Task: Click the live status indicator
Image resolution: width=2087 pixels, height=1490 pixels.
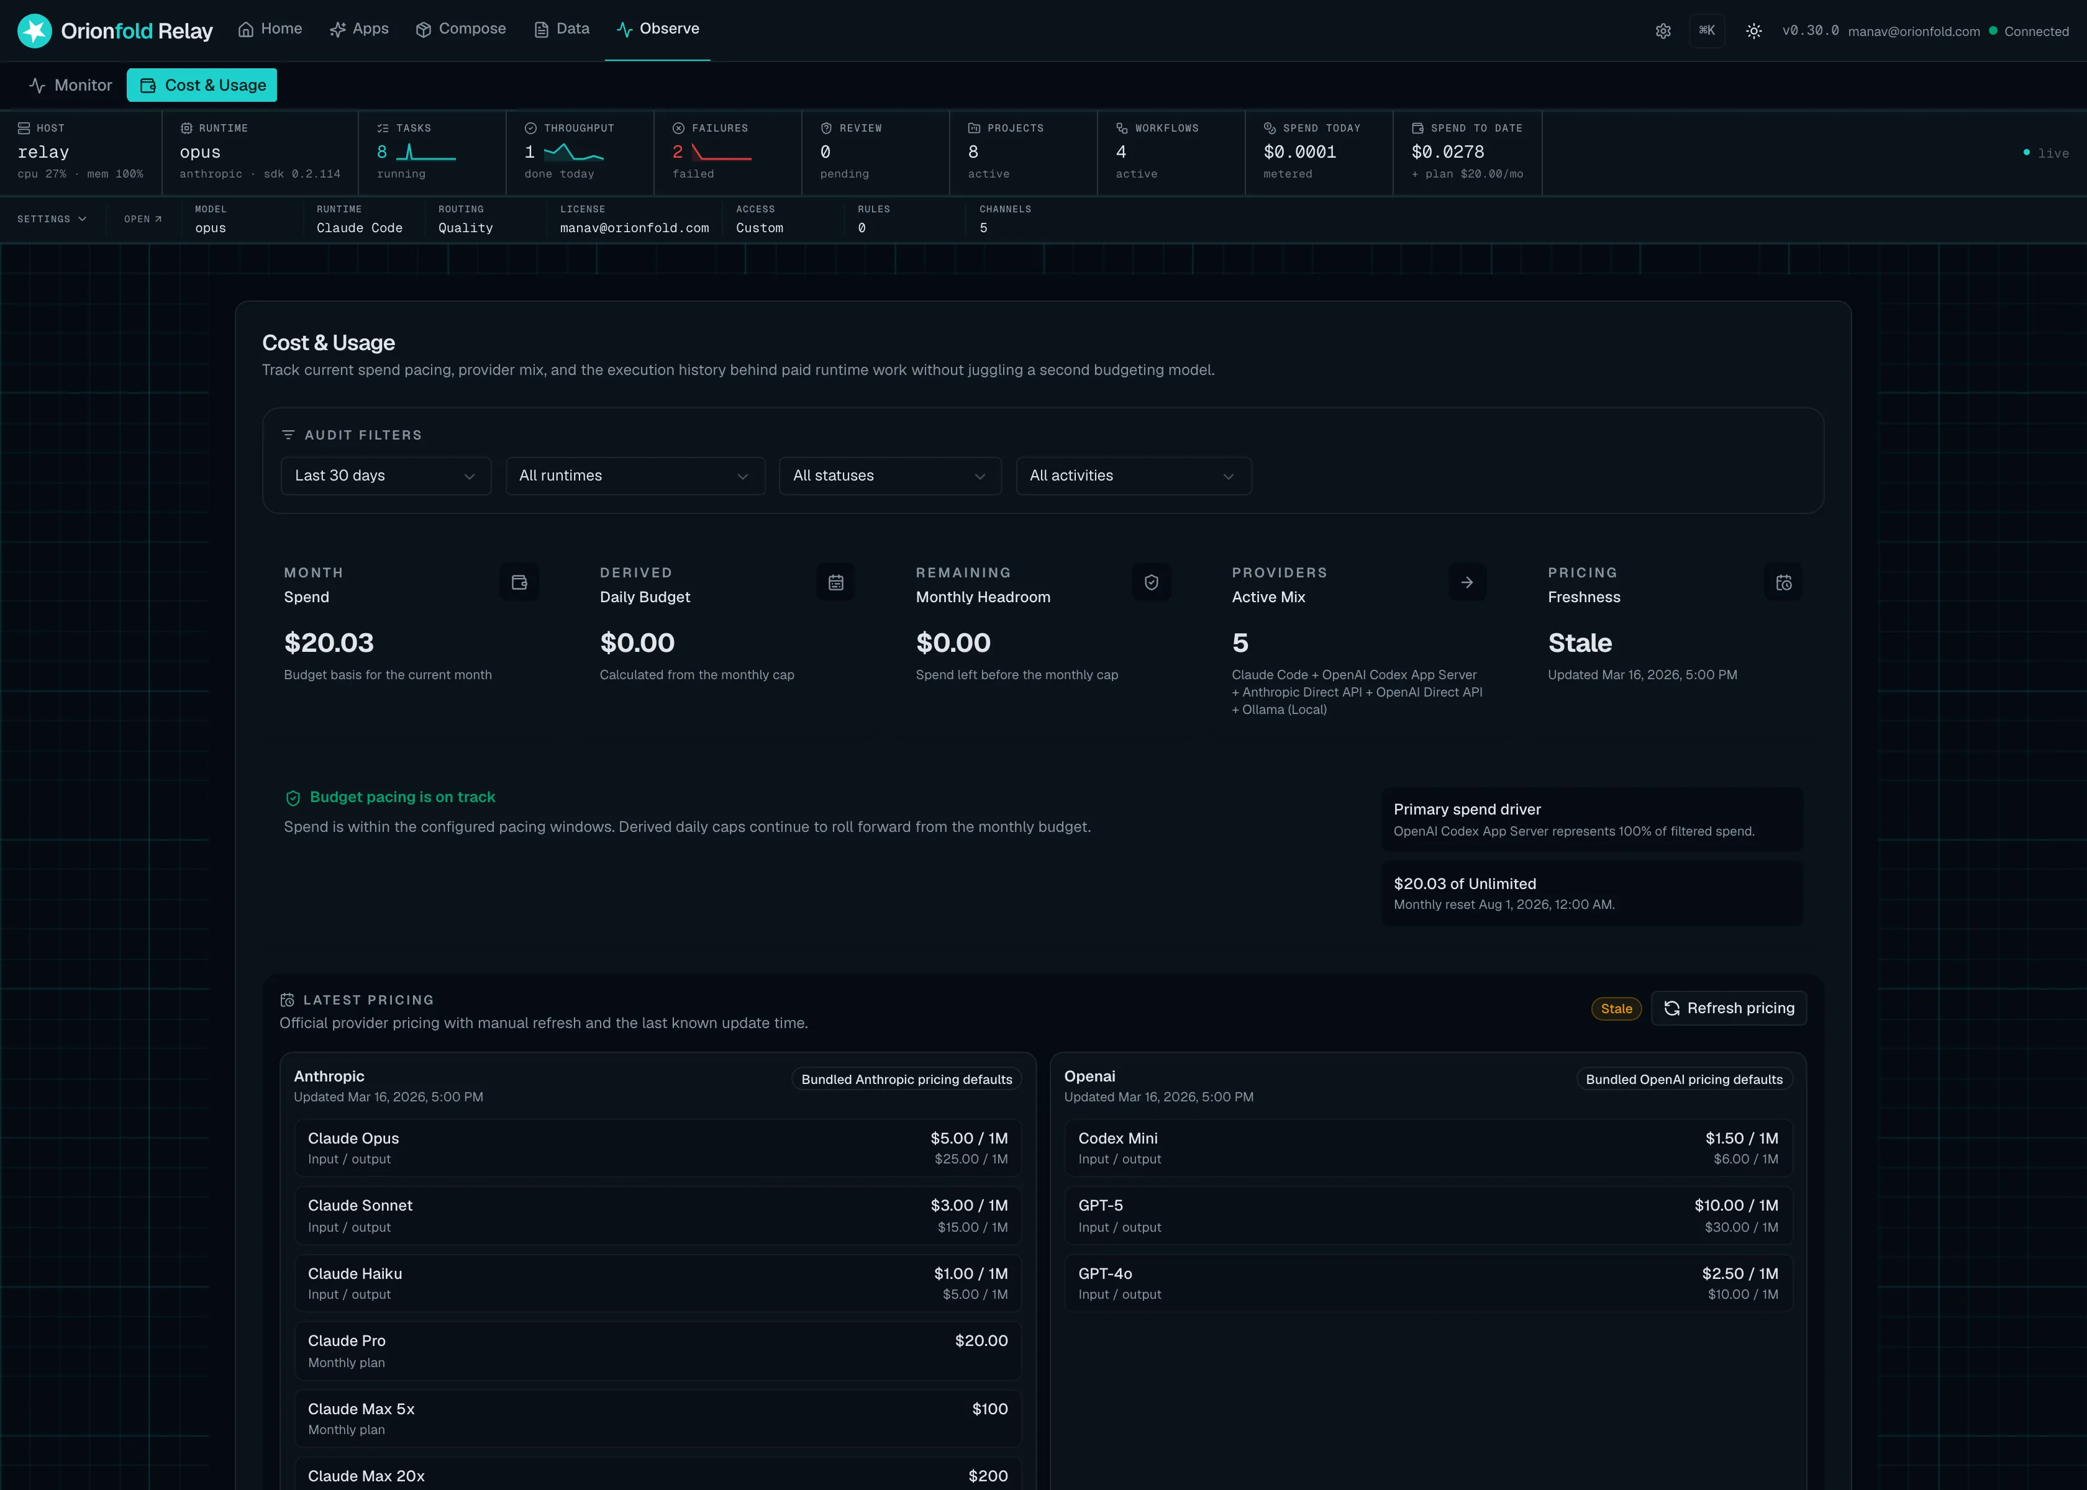Action: pos(2047,153)
